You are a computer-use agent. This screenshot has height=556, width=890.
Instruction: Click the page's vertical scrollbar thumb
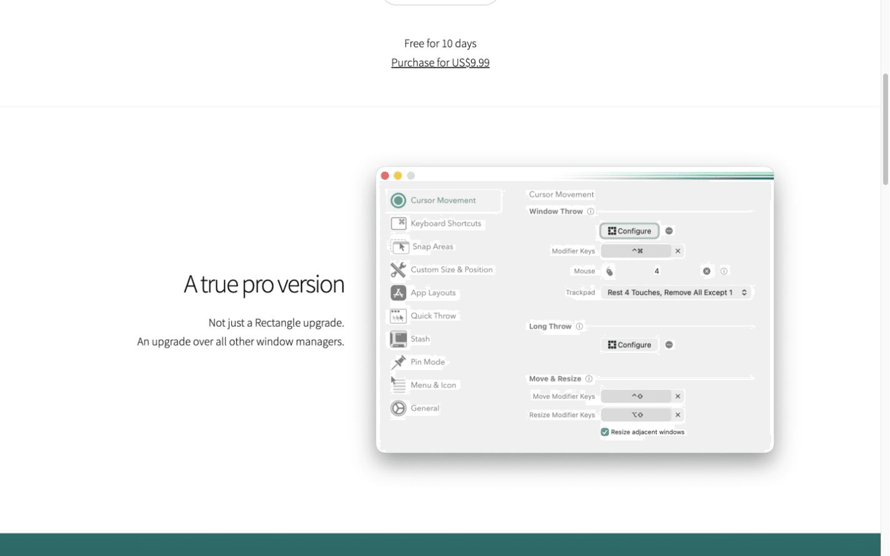pyautogui.click(x=885, y=129)
